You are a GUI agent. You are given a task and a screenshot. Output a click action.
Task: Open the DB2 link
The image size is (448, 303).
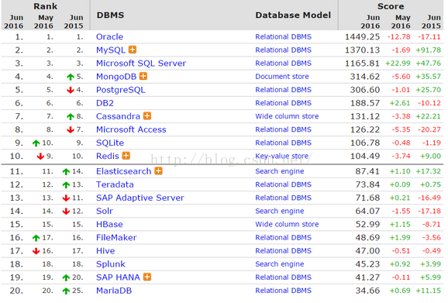[x=105, y=103]
